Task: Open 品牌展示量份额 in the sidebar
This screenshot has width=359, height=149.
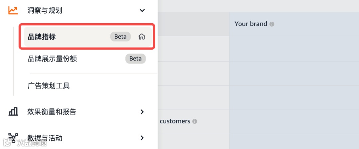Action: [53, 59]
